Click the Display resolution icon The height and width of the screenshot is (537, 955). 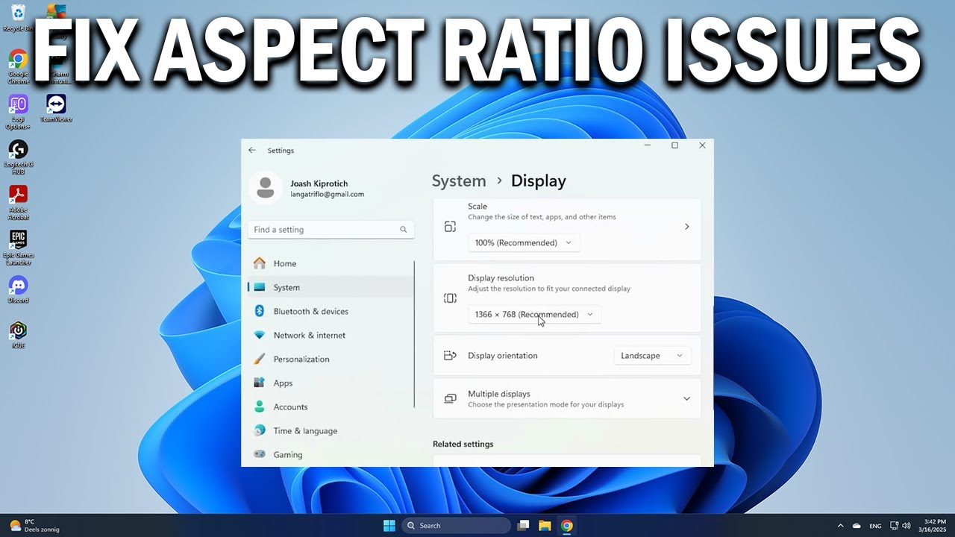(450, 298)
